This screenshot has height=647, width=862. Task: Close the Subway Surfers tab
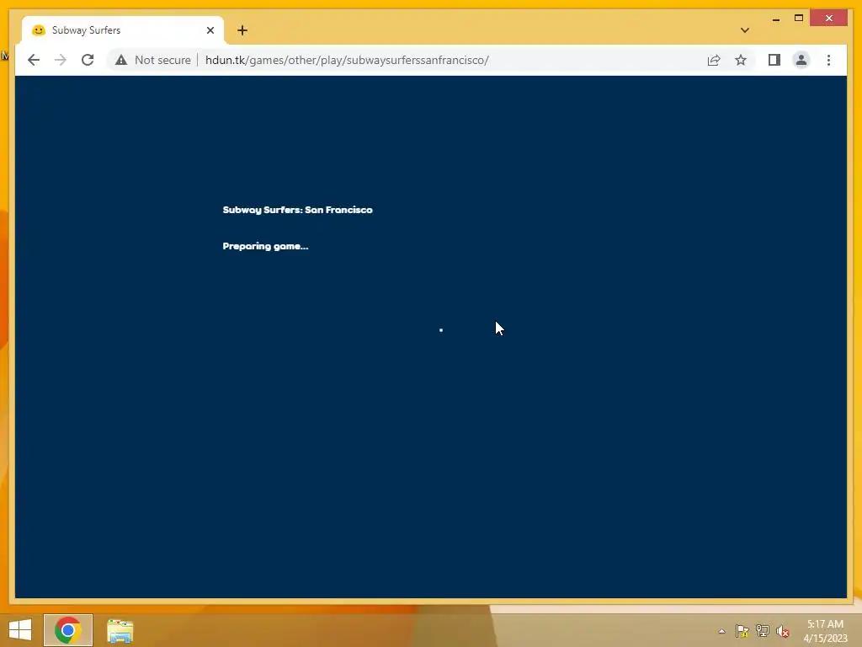pos(210,30)
